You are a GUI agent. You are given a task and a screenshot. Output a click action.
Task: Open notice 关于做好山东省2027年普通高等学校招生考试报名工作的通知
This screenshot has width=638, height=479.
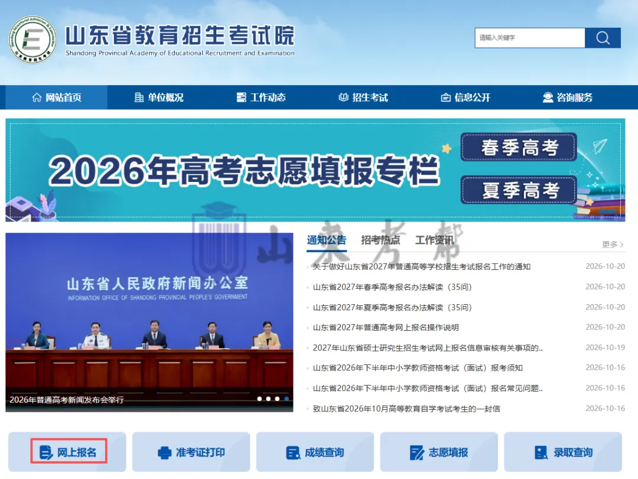pos(422,266)
